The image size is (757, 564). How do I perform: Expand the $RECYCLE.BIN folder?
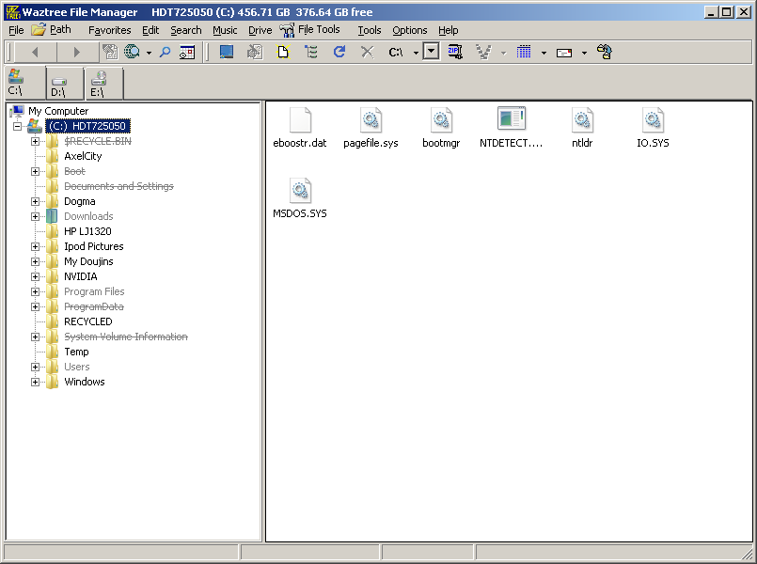[35, 141]
